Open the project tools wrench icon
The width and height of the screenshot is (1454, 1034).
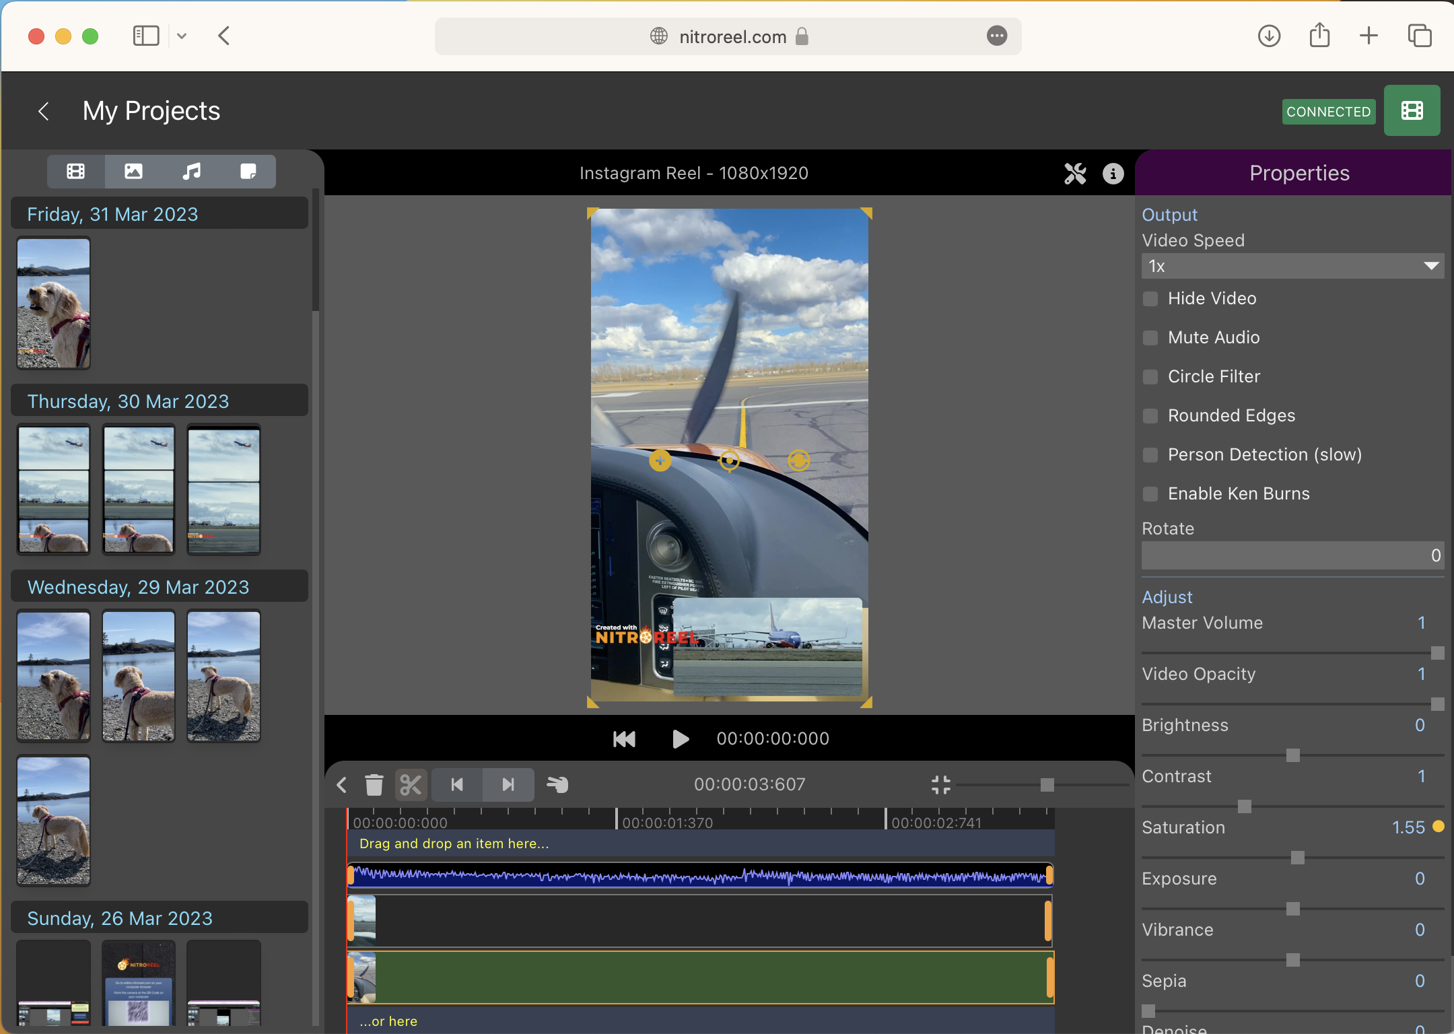(1075, 174)
